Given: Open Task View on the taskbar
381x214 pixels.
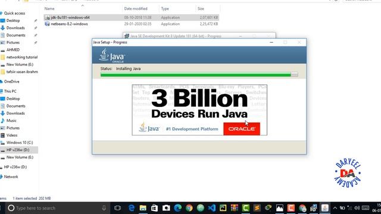Looking at the screenshot, I should point(118,208).
